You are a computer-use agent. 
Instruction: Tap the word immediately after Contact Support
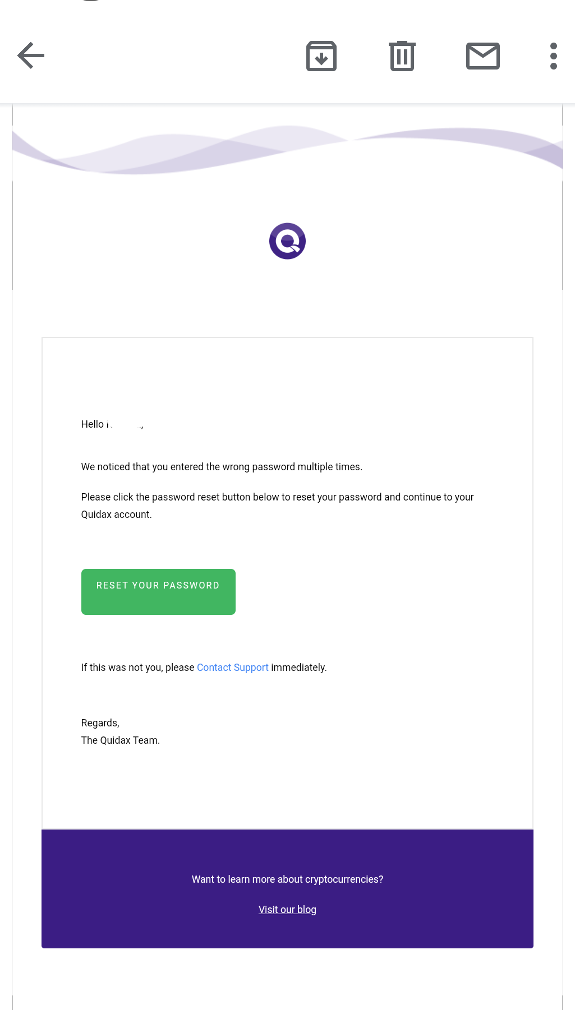click(298, 668)
